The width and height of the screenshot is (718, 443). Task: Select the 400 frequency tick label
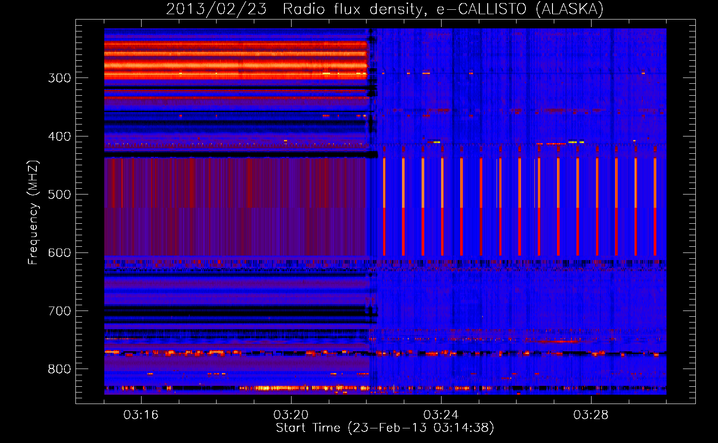pos(59,136)
